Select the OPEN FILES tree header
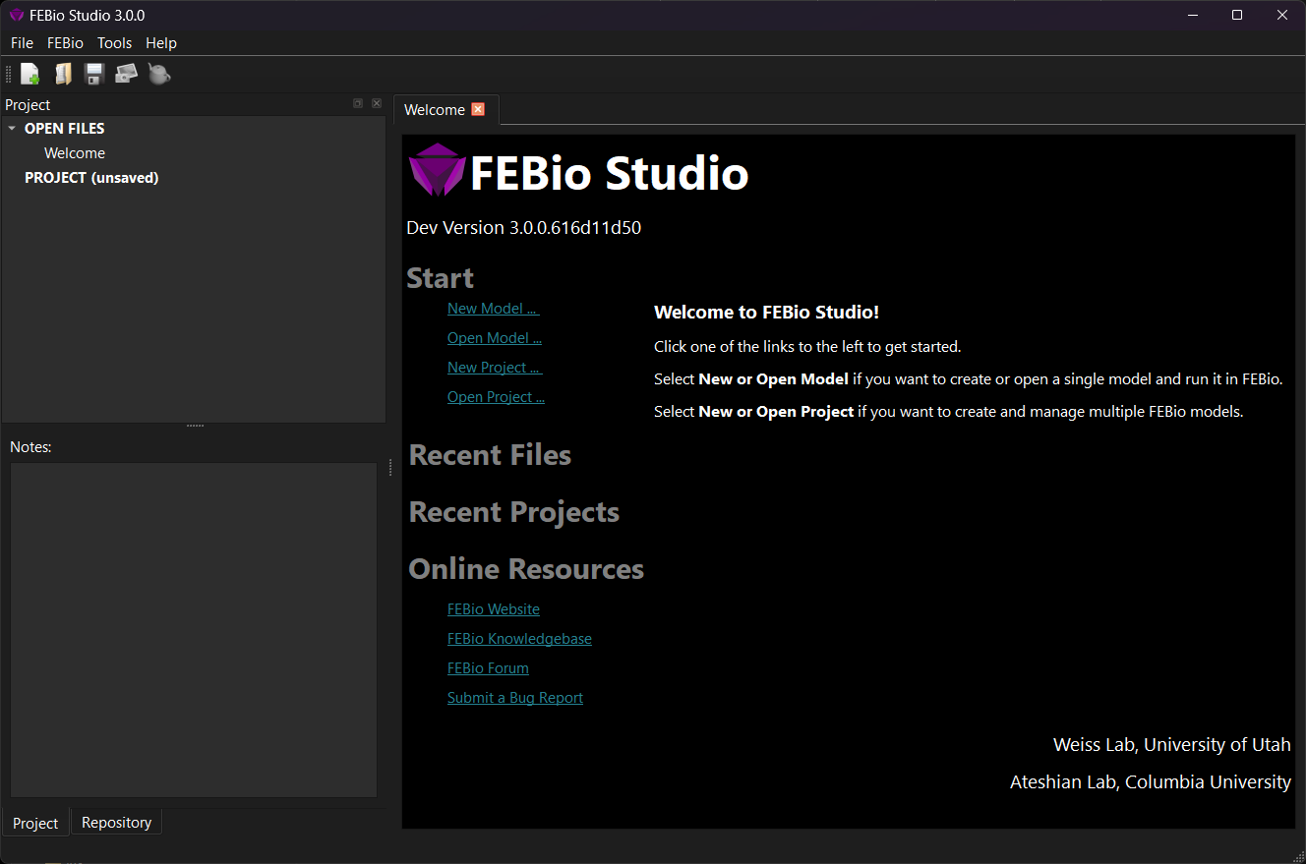Viewport: 1306px width, 864px height. 64,129
